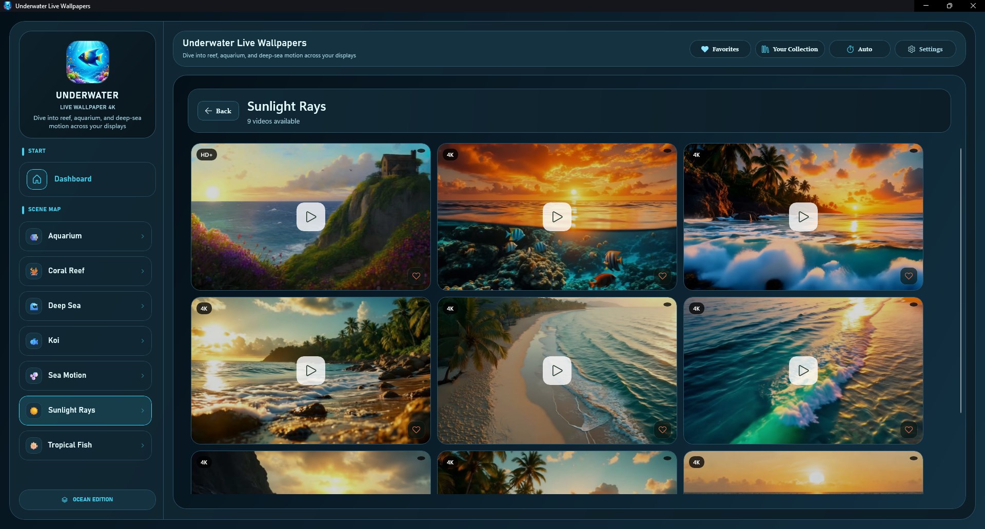The width and height of the screenshot is (985, 529).
Task: Expand the Aquarium row chevron
Action: tap(143, 236)
